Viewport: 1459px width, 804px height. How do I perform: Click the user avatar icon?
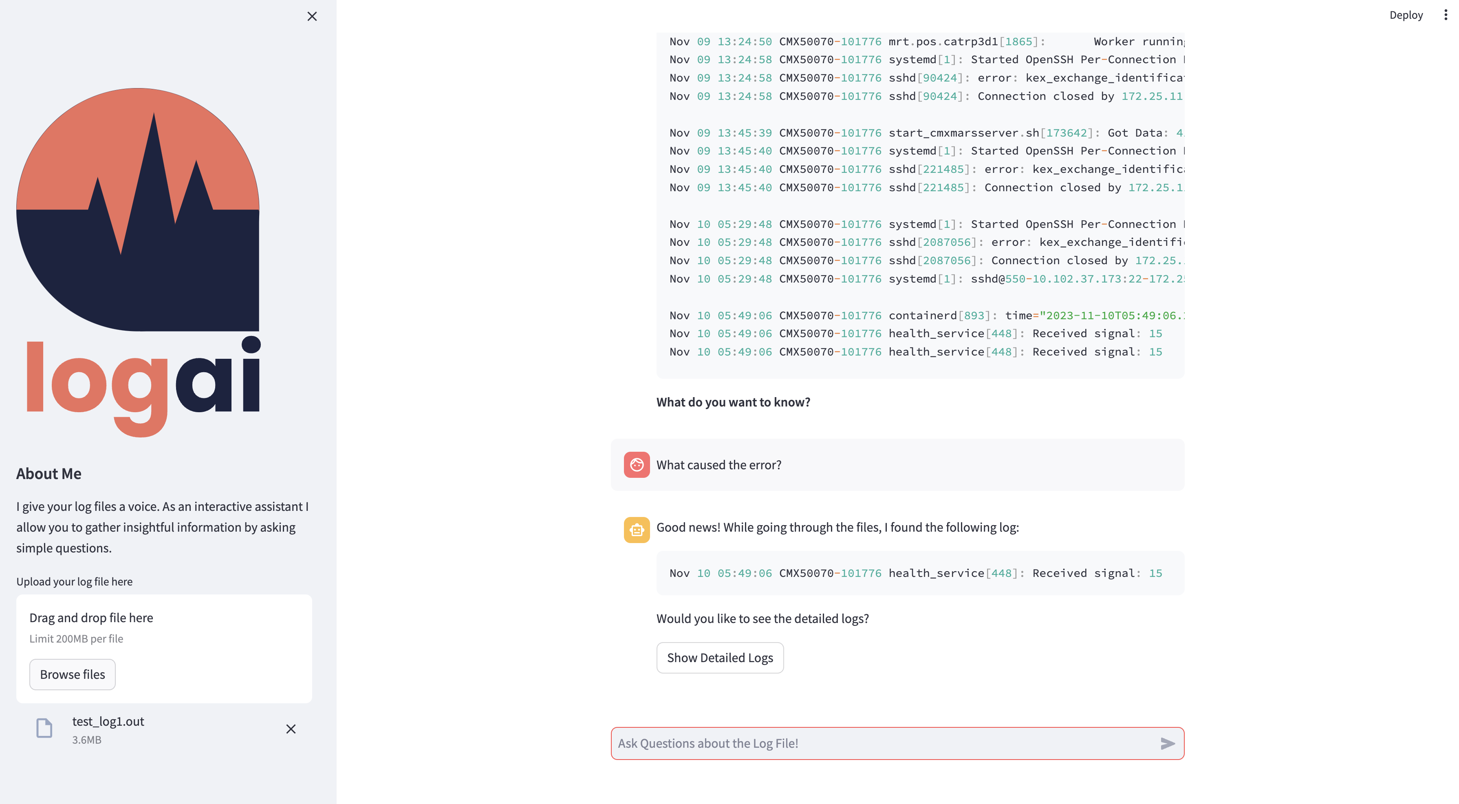pyautogui.click(x=637, y=465)
